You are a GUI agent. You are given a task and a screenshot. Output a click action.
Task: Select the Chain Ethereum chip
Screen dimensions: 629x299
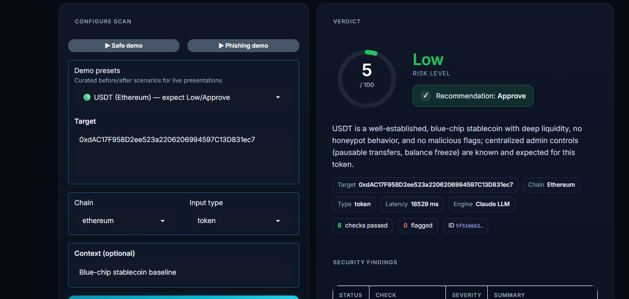pyautogui.click(x=551, y=185)
